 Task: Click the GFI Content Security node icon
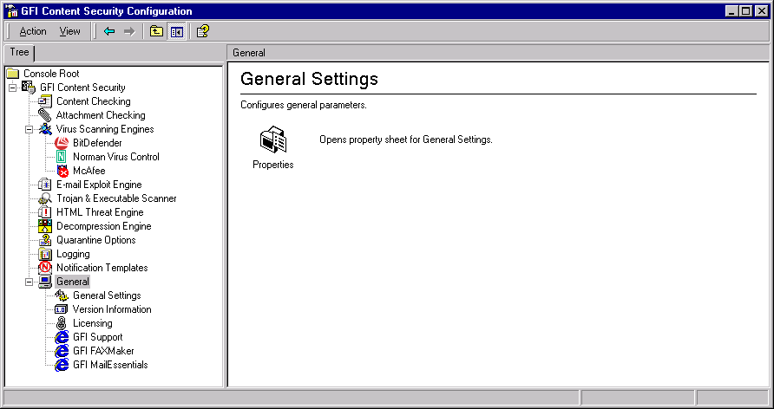[30, 88]
